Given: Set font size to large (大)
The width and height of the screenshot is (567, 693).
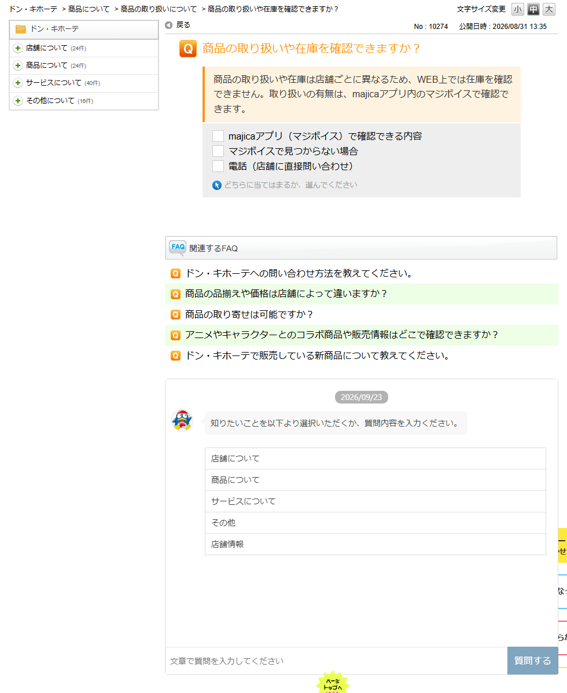Looking at the screenshot, I should (549, 9).
